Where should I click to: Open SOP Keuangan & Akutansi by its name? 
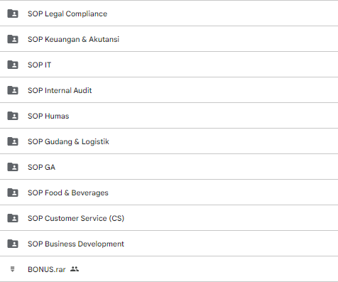[x=73, y=39]
